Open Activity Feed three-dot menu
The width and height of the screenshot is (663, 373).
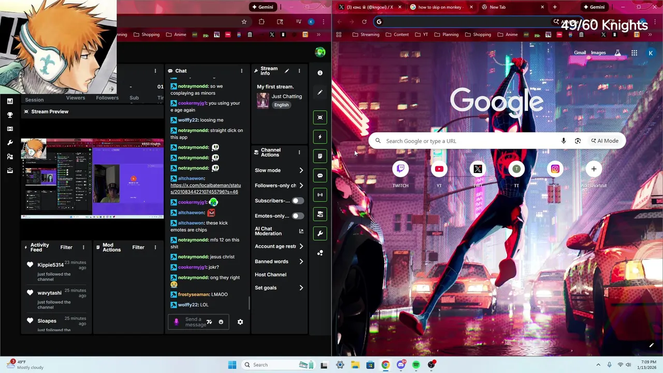[x=84, y=248]
